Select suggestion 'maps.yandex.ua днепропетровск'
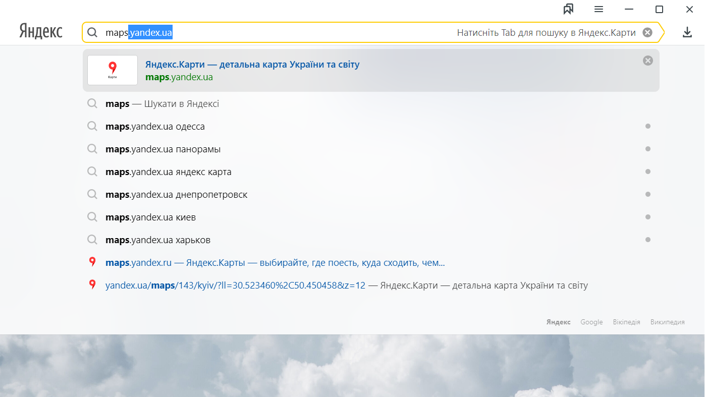 [x=371, y=195]
